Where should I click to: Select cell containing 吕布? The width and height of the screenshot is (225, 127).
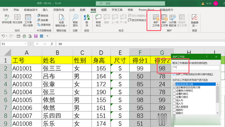tap(57, 76)
